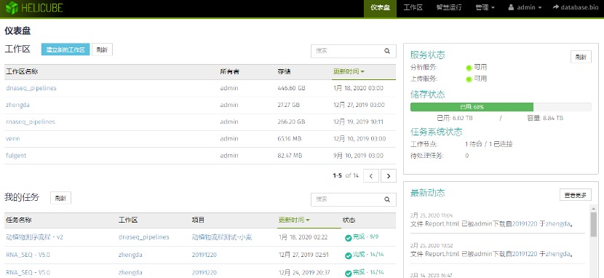Open RNA_SEQ - V5.0 task dated 12月 27
The image size is (604, 278).
28,255
